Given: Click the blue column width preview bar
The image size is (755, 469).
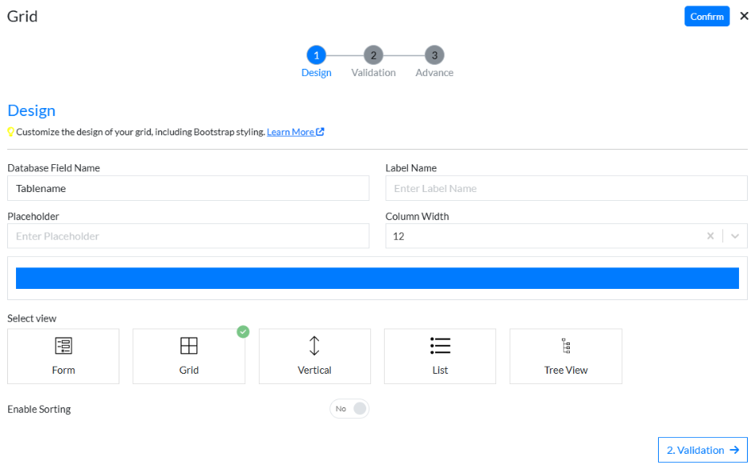Looking at the screenshot, I should 377,277.
